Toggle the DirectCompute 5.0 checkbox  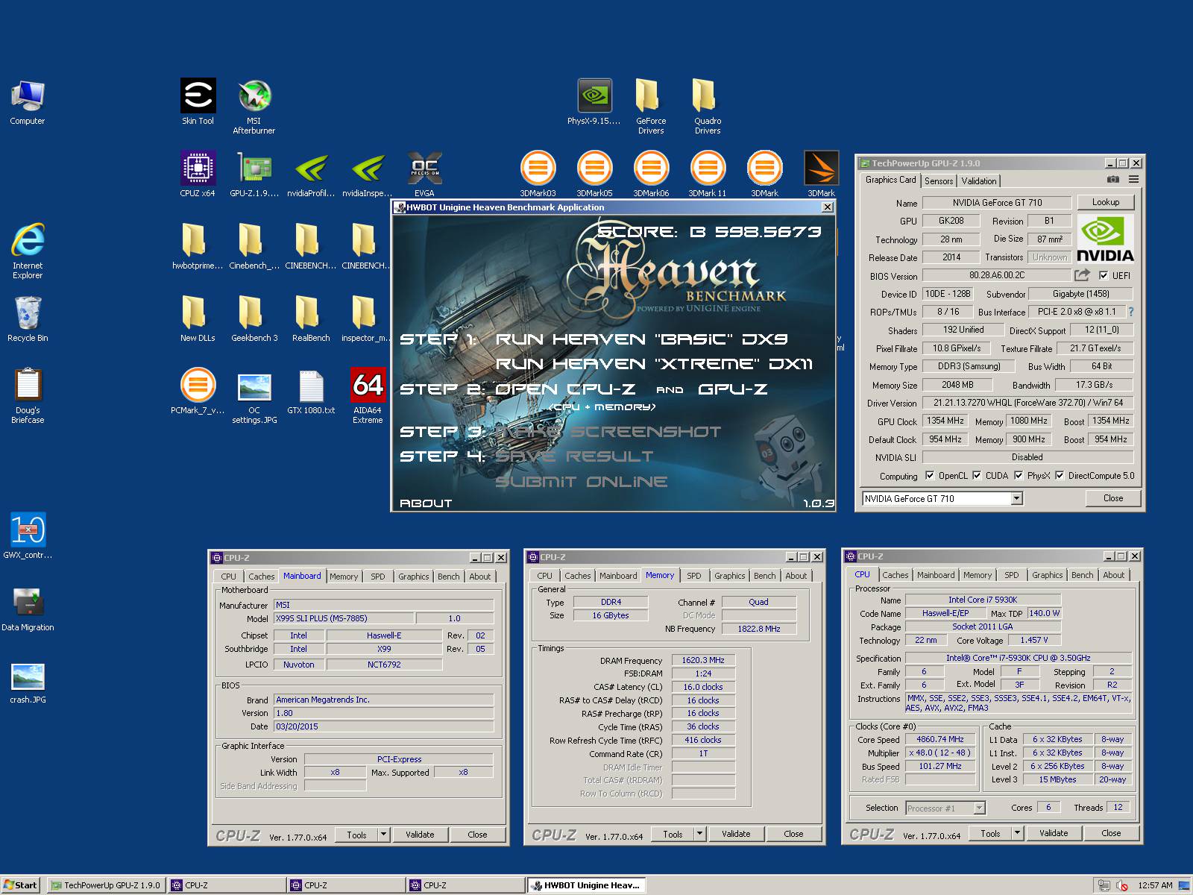[x=1060, y=475]
